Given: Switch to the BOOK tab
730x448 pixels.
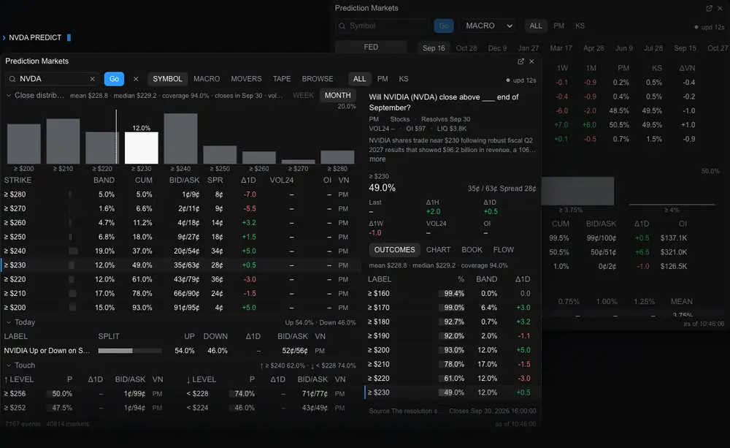Looking at the screenshot, I should [472, 250].
